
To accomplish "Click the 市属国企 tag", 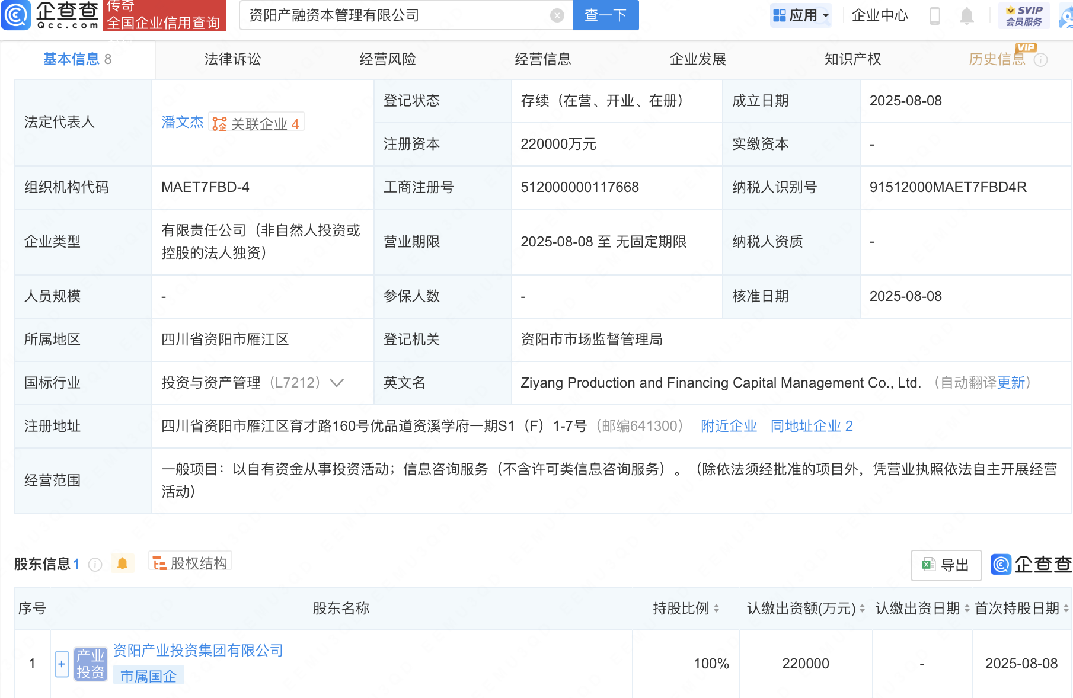I will point(148,676).
